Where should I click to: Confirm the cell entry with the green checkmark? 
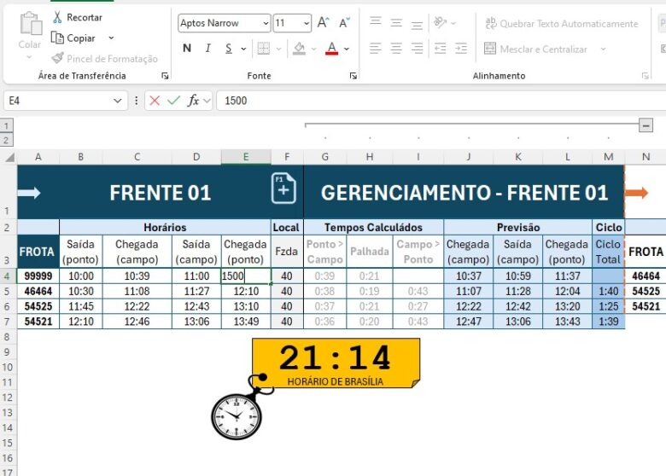click(x=174, y=101)
